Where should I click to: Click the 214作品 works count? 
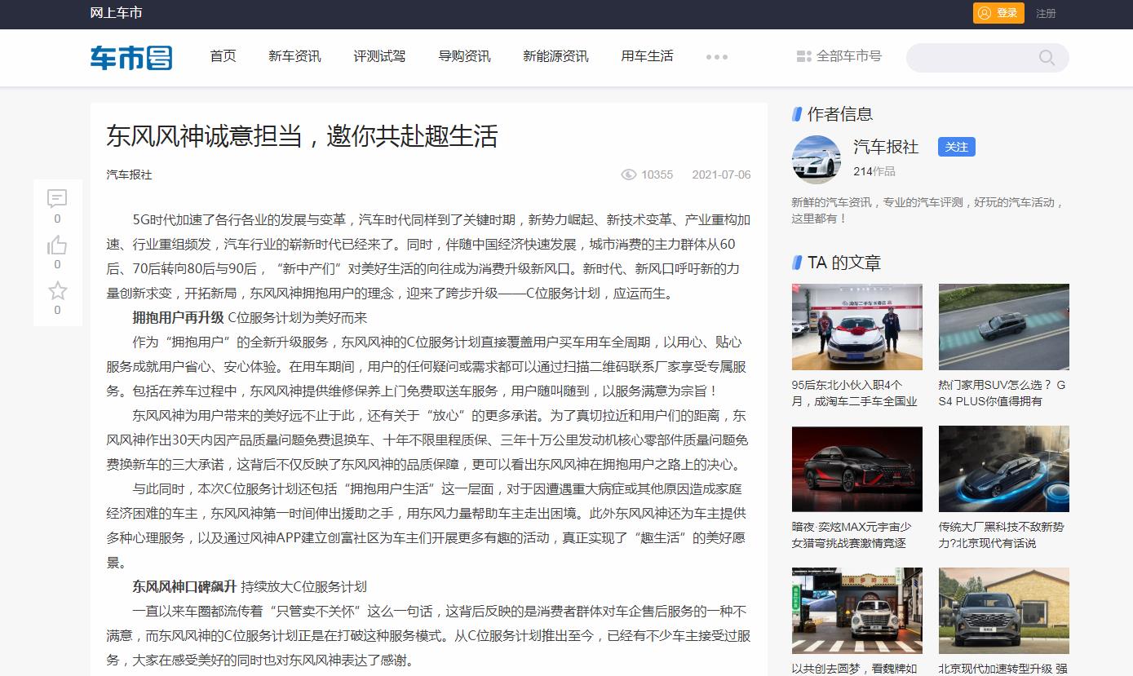874,171
